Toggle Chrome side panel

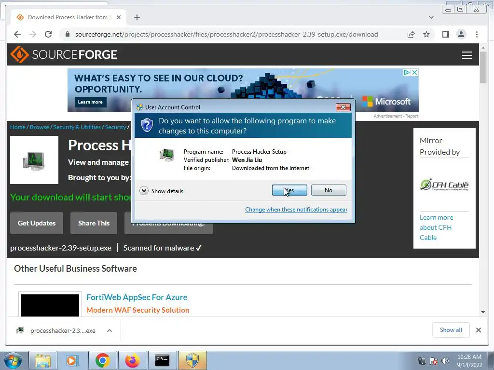click(x=445, y=34)
